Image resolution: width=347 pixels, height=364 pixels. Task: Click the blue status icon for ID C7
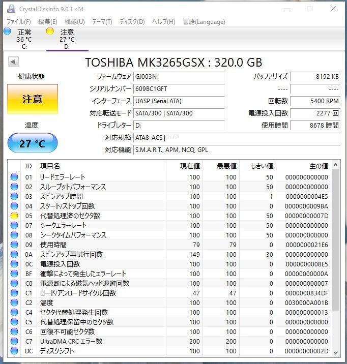pyautogui.click(x=14, y=341)
